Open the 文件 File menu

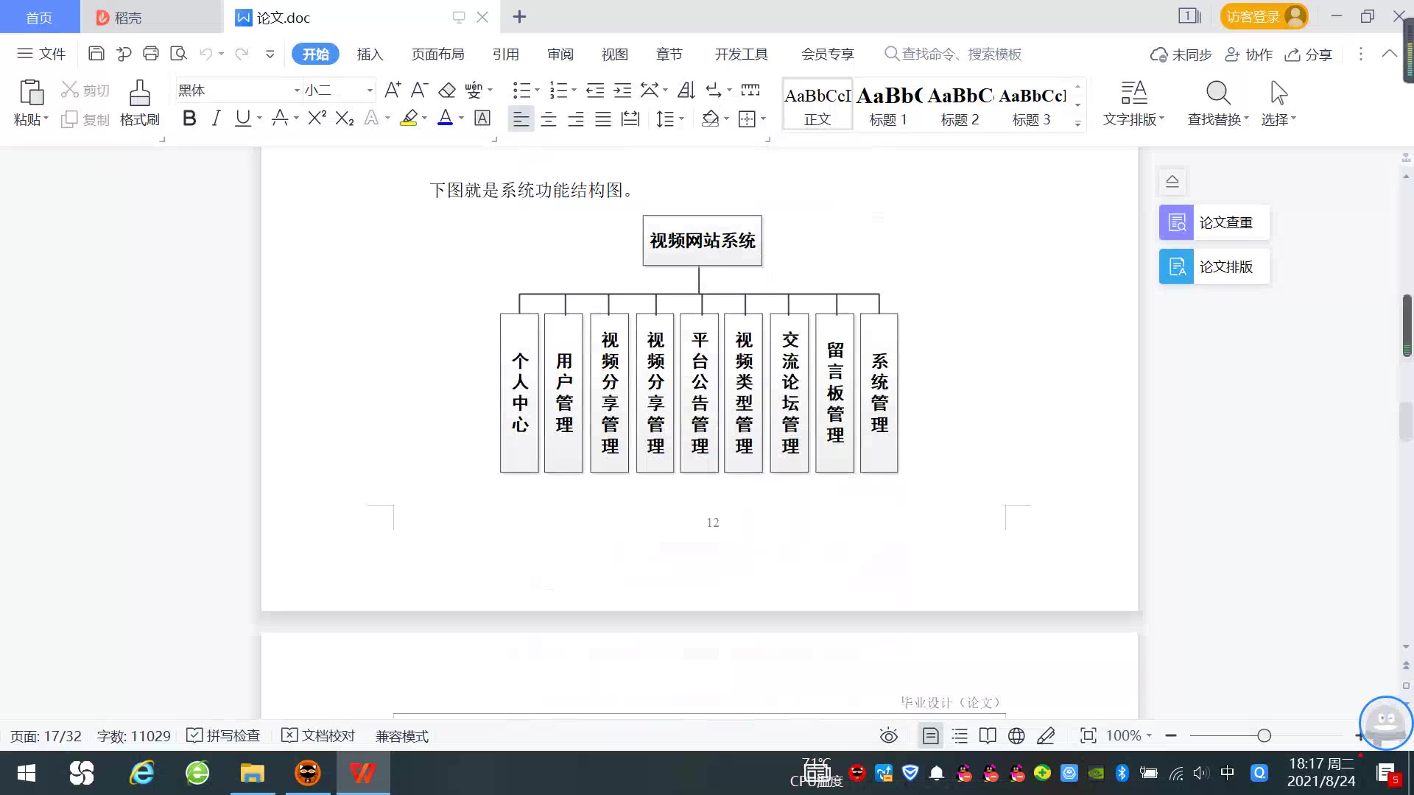tap(42, 54)
